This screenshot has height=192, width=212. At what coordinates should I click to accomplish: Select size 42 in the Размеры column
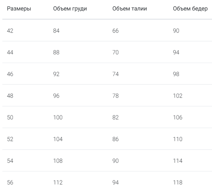10,31
